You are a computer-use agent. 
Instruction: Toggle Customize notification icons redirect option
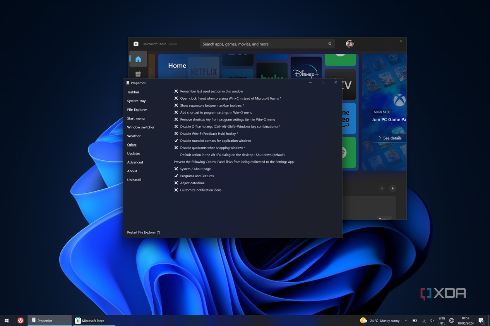pyautogui.click(x=197, y=190)
